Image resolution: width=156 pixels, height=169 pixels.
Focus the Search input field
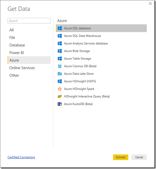coord(29,21)
